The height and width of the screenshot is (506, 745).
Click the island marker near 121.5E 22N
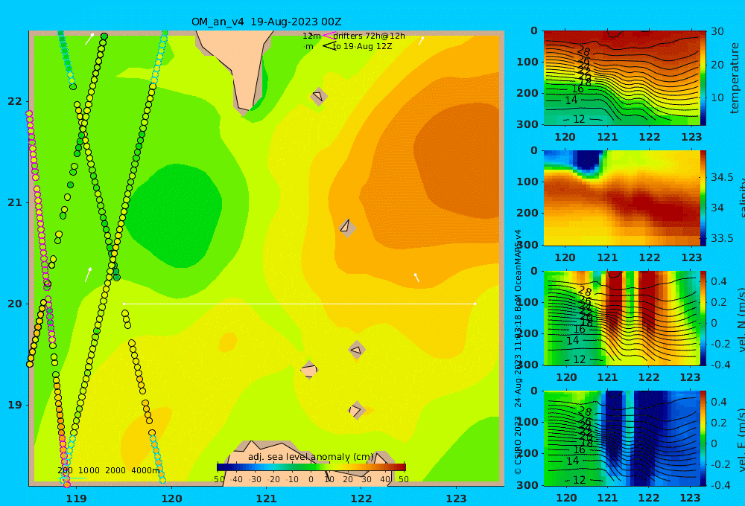318,96
